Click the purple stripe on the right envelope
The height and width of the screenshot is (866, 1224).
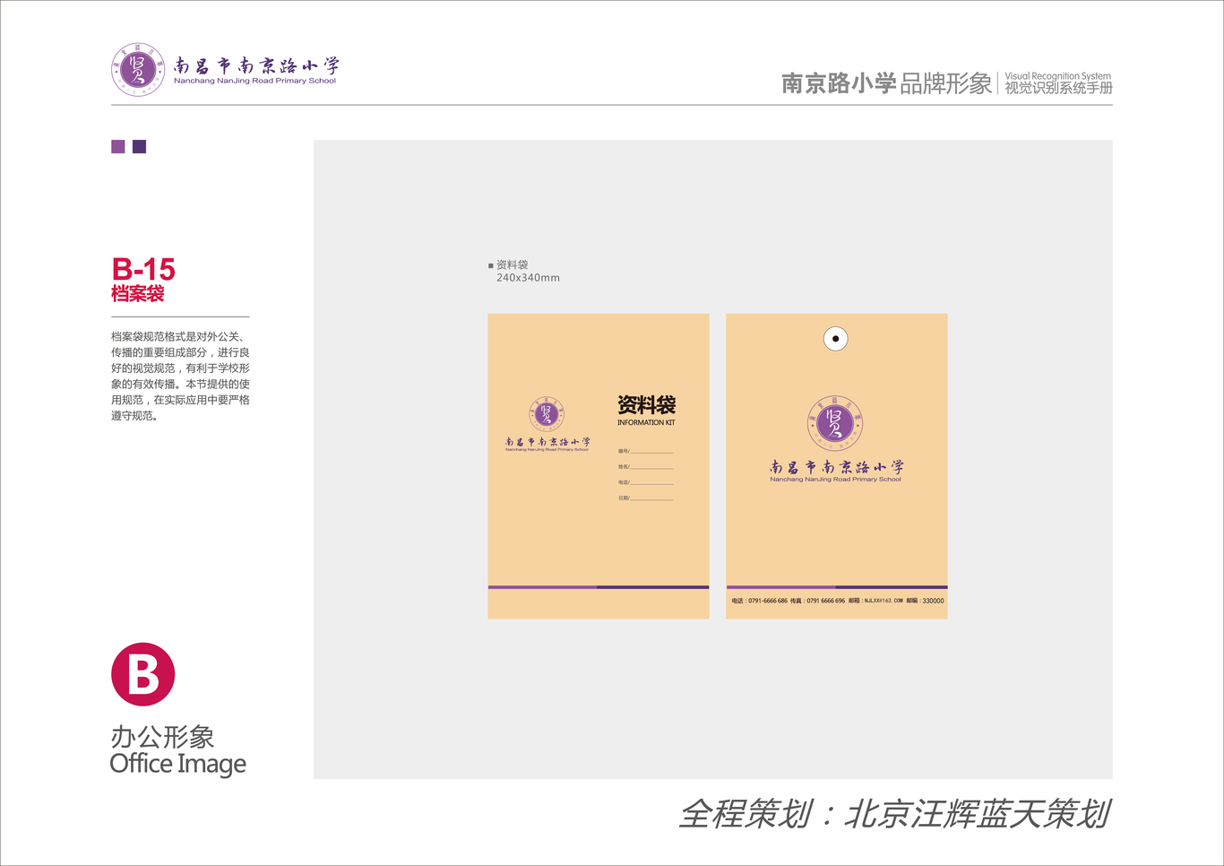point(837,587)
